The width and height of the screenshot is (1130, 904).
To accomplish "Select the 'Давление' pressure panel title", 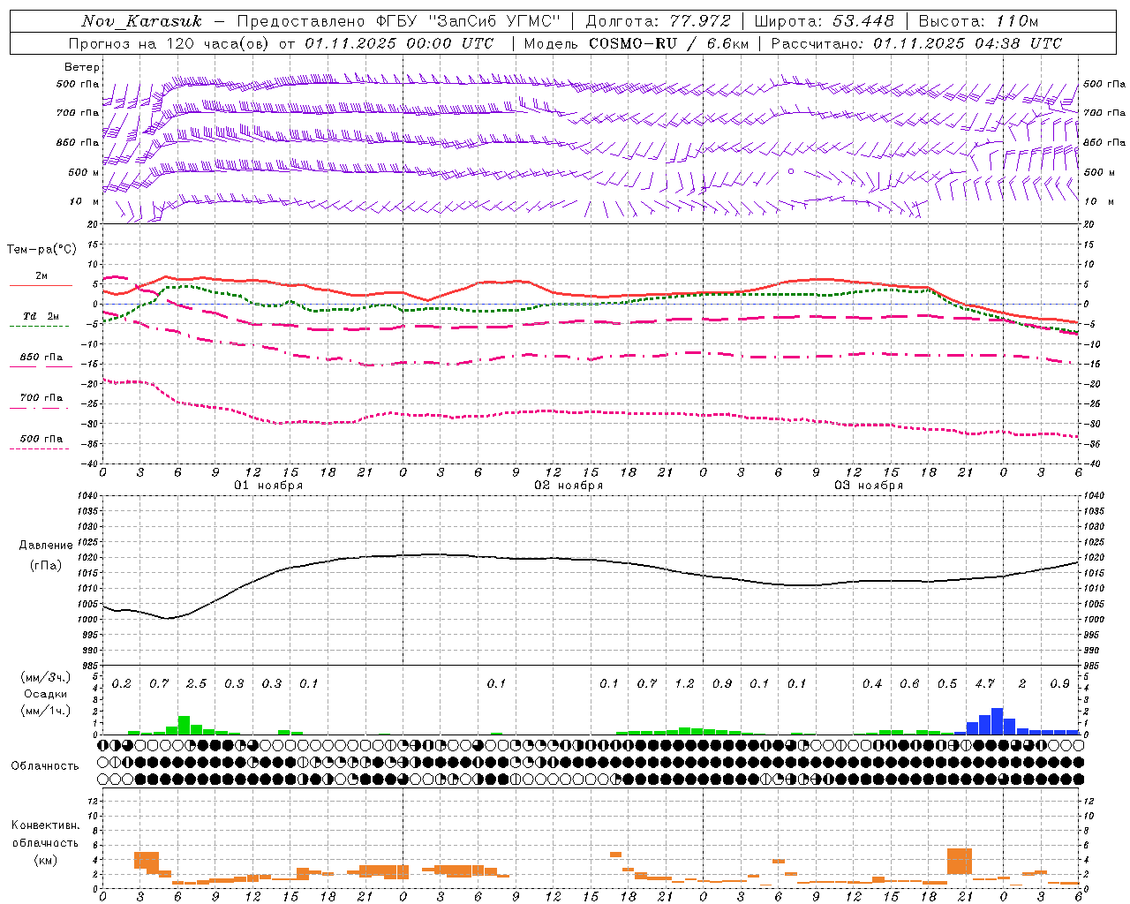I will 46,546.
